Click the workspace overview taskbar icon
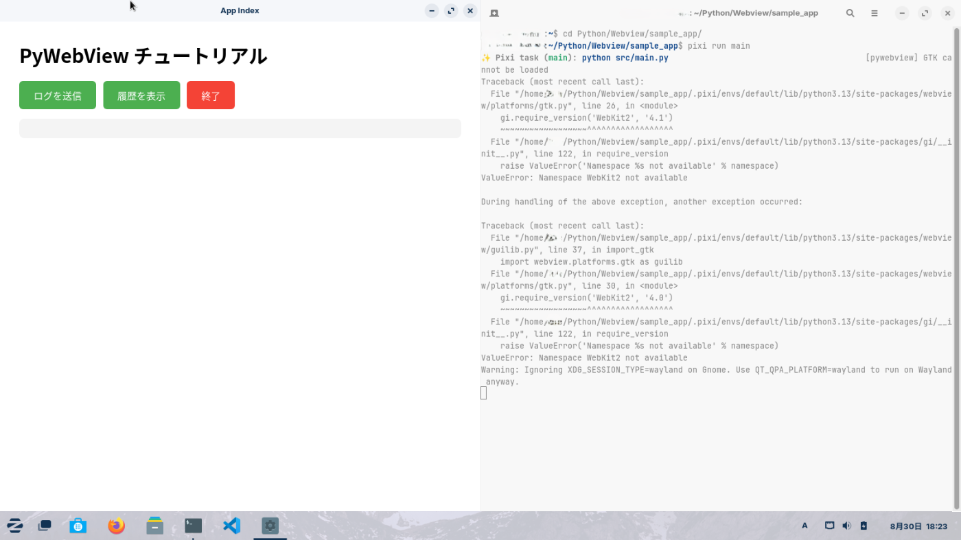The image size is (961, 540). coord(45,526)
